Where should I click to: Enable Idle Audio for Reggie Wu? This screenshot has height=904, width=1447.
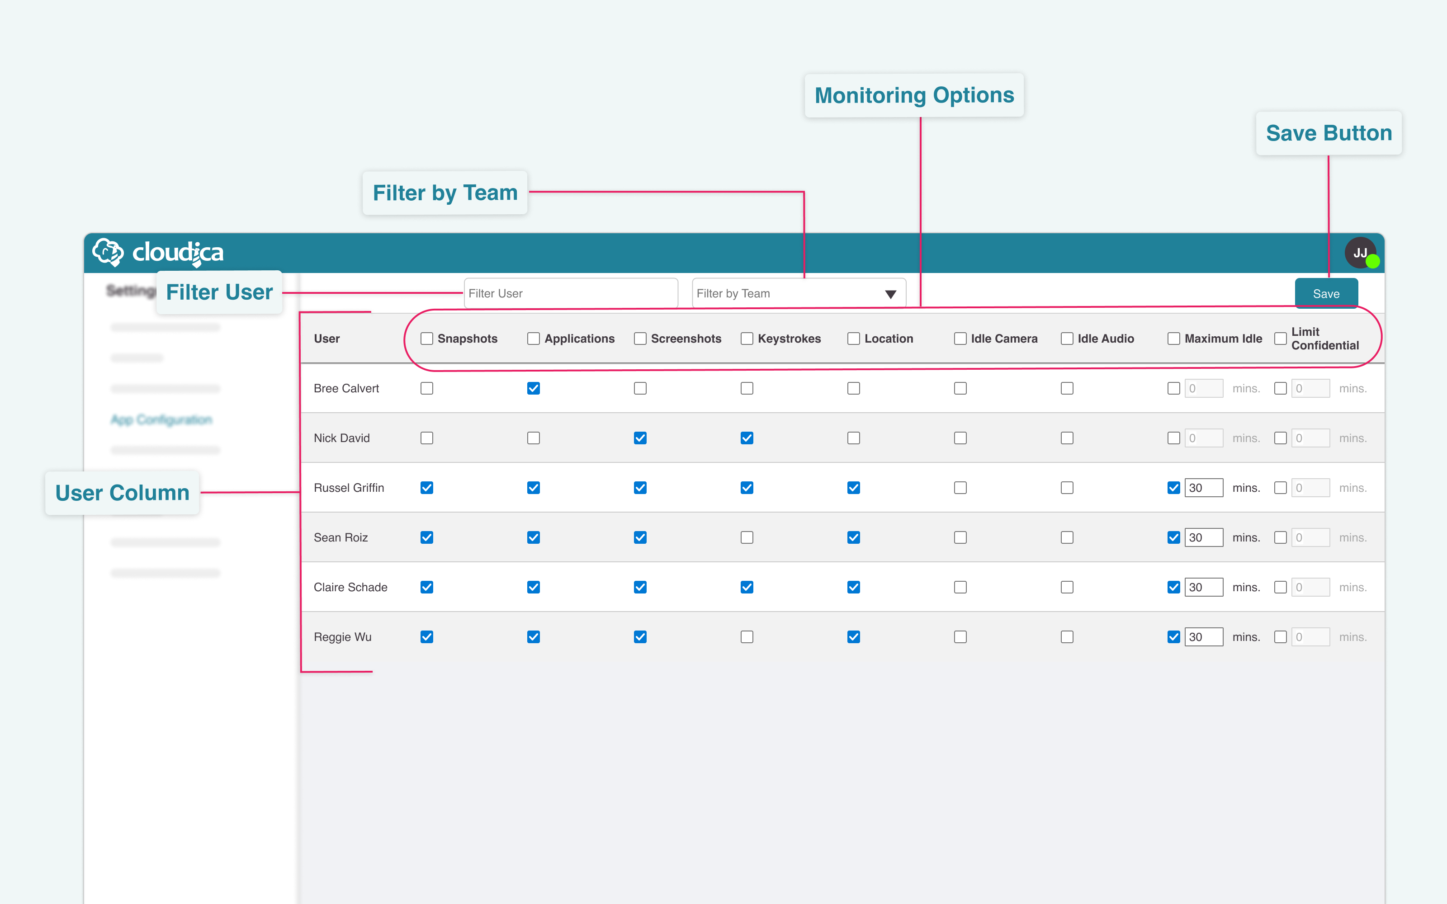[1067, 636]
